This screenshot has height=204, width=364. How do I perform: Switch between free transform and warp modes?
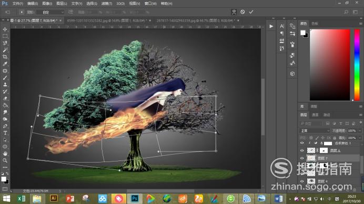(x=234, y=12)
